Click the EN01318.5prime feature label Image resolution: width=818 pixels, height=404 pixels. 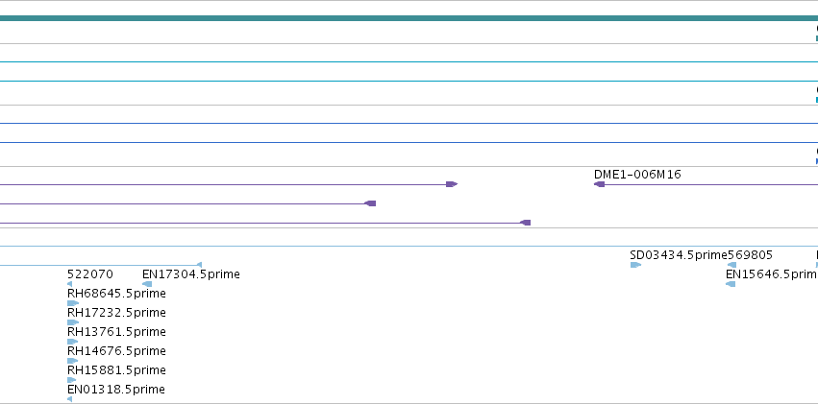click(x=115, y=390)
